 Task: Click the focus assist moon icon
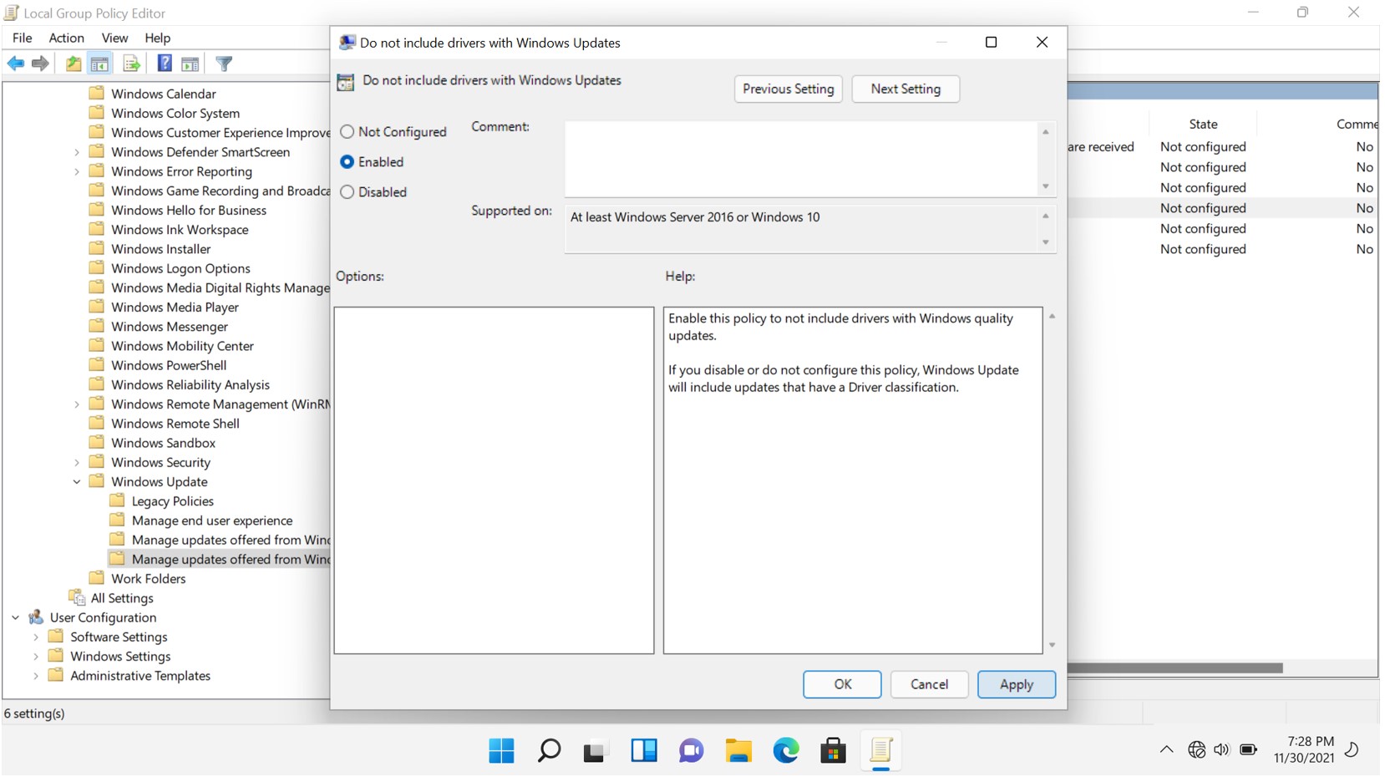tap(1352, 749)
